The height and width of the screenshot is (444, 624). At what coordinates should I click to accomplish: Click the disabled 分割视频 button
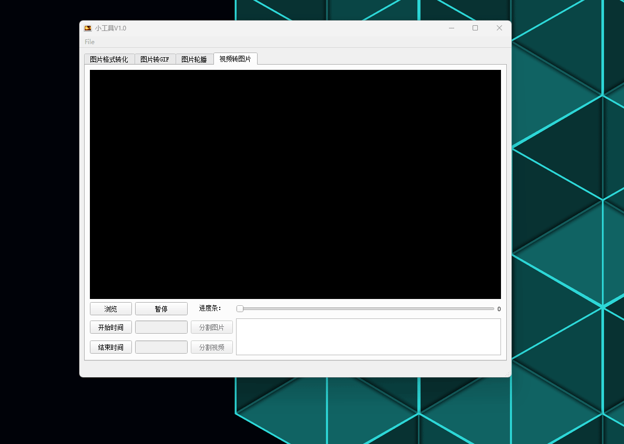(212, 347)
